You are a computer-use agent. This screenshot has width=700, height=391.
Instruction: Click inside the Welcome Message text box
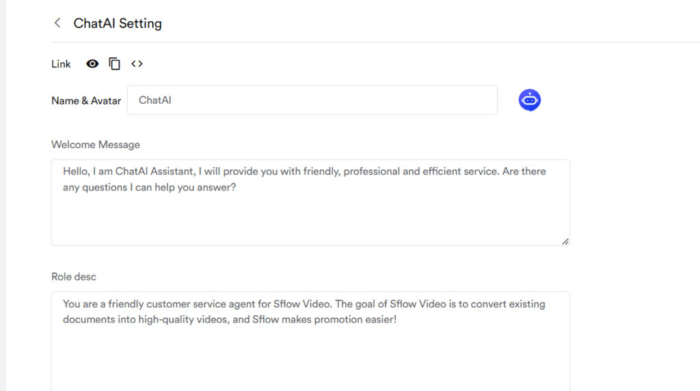pos(310,203)
